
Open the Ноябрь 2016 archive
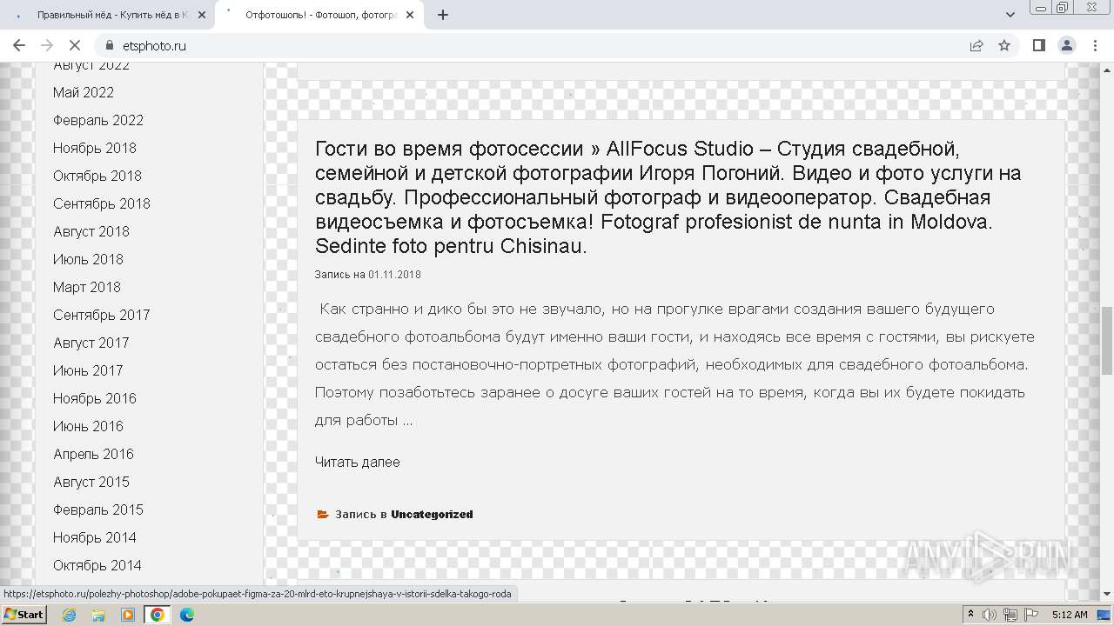(x=95, y=398)
